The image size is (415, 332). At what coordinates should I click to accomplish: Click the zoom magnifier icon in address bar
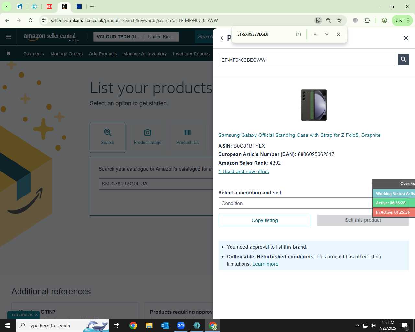(x=329, y=20)
